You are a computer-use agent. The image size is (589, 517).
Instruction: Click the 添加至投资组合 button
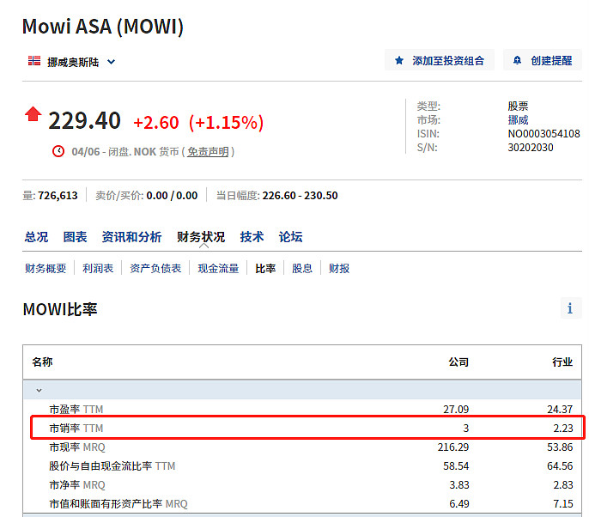tap(439, 60)
